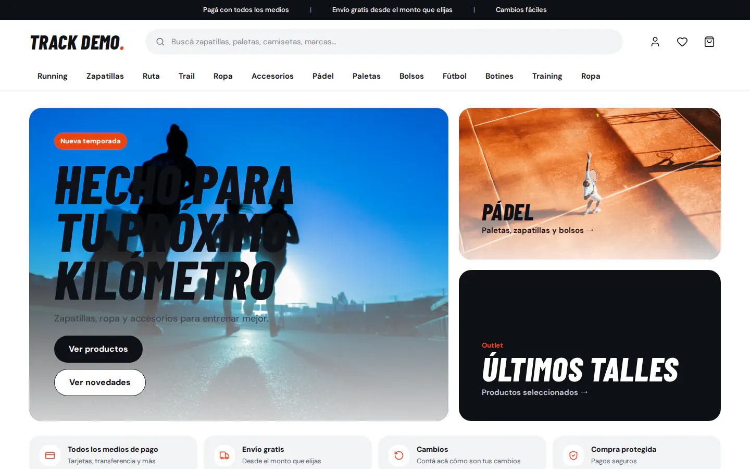Open the Ropa item next to Trail
Viewport: 750px width, 469px height.
point(223,76)
